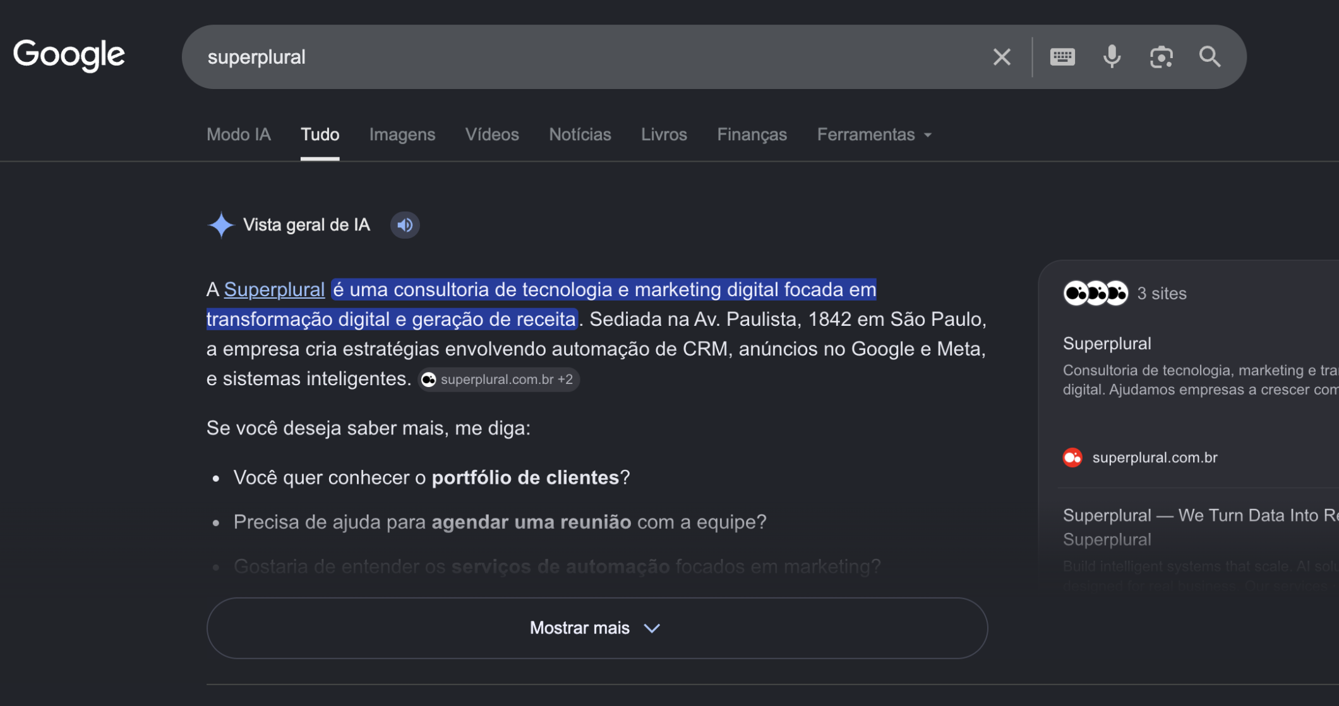Click 'Se você deseja saber mais' text

pos(368,428)
